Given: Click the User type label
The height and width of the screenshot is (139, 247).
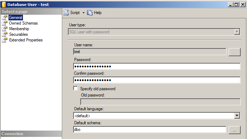Looking at the screenshot, I should coord(77,25).
